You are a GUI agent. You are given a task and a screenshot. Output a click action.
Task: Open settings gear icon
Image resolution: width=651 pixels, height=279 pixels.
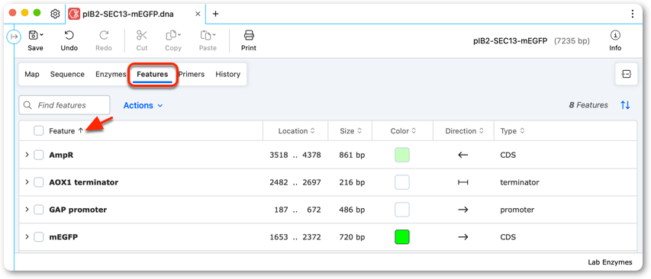(x=55, y=14)
